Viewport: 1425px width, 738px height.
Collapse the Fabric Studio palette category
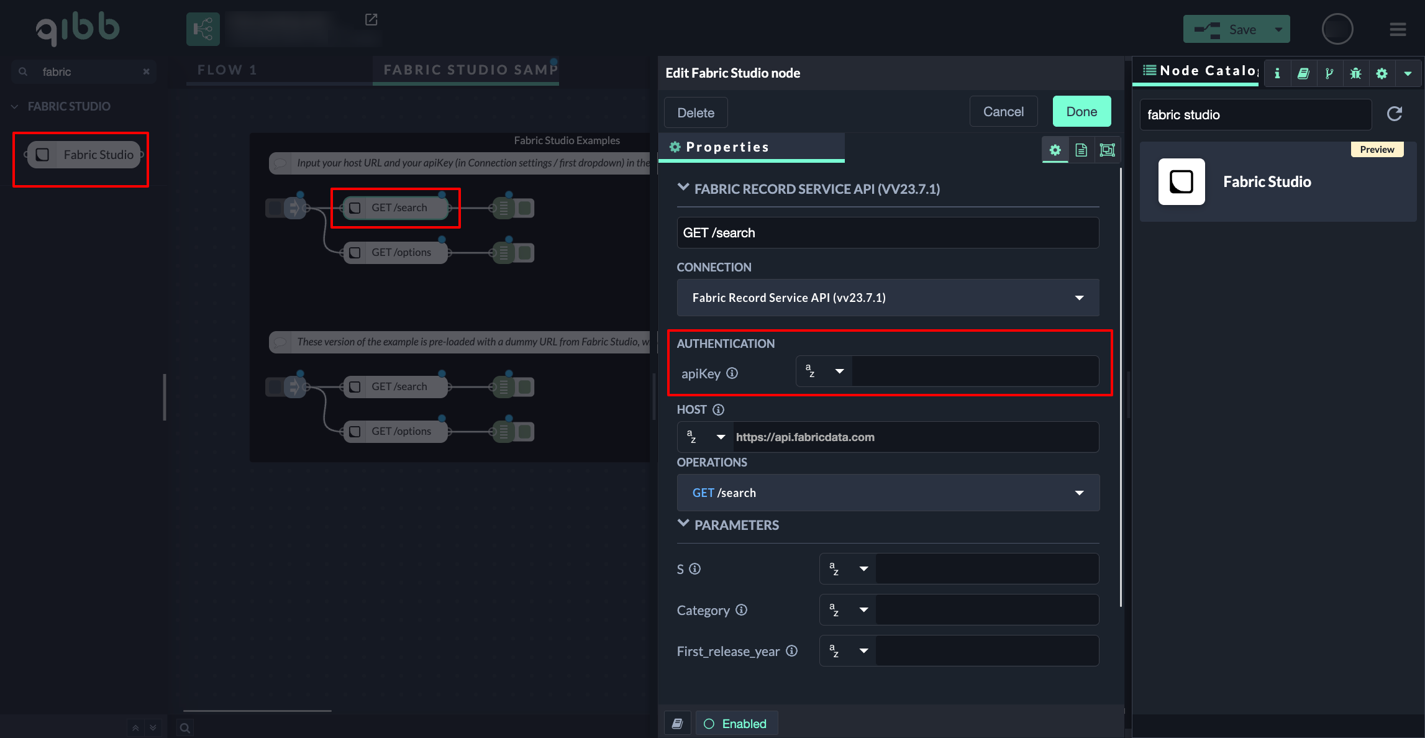pyautogui.click(x=14, y=106)
